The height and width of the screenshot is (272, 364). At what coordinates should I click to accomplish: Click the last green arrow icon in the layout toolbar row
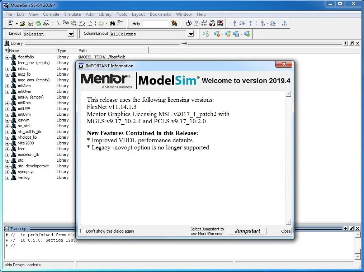pyautogui.click(x=247, y=34)
